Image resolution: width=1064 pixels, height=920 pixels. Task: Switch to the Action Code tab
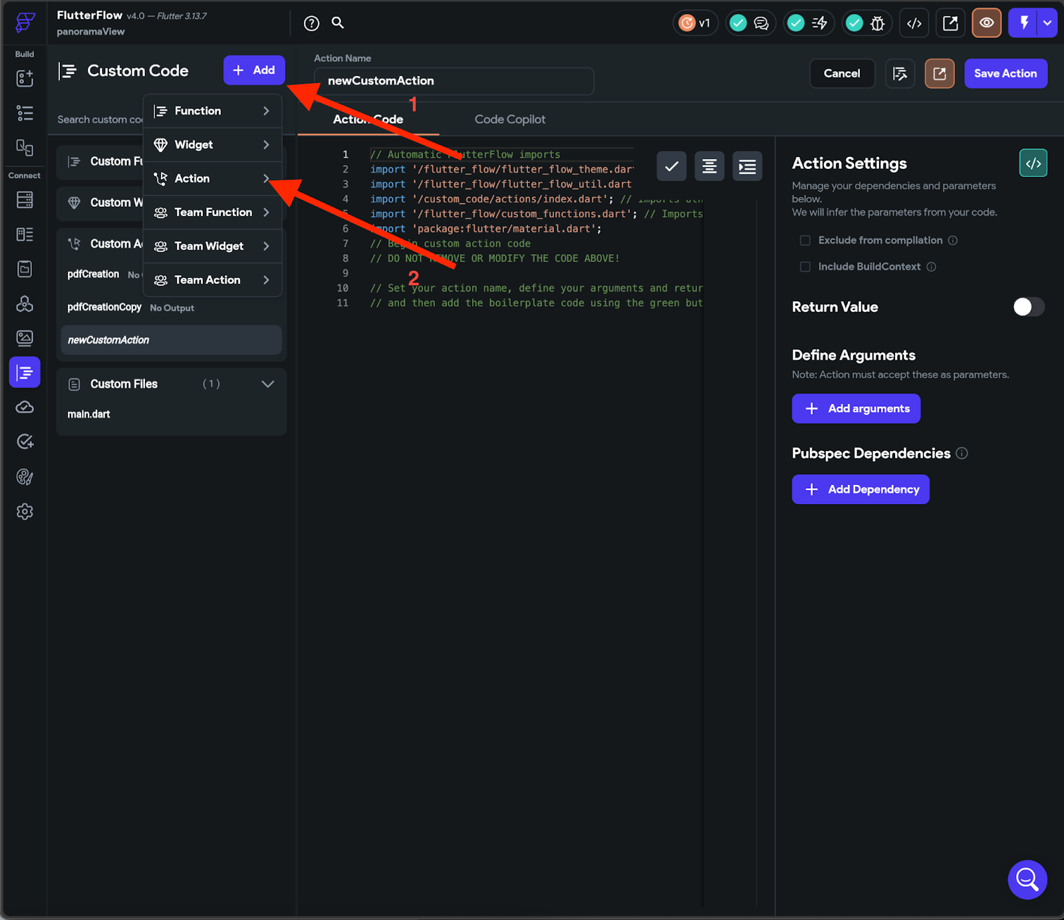[x=368, y=119]
